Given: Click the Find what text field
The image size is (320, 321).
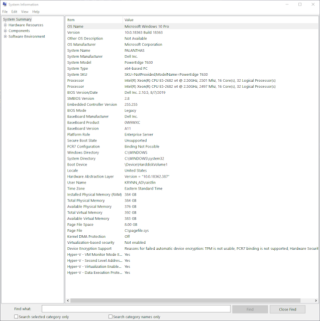Looking at the screenshot, I should click(136, 309).
